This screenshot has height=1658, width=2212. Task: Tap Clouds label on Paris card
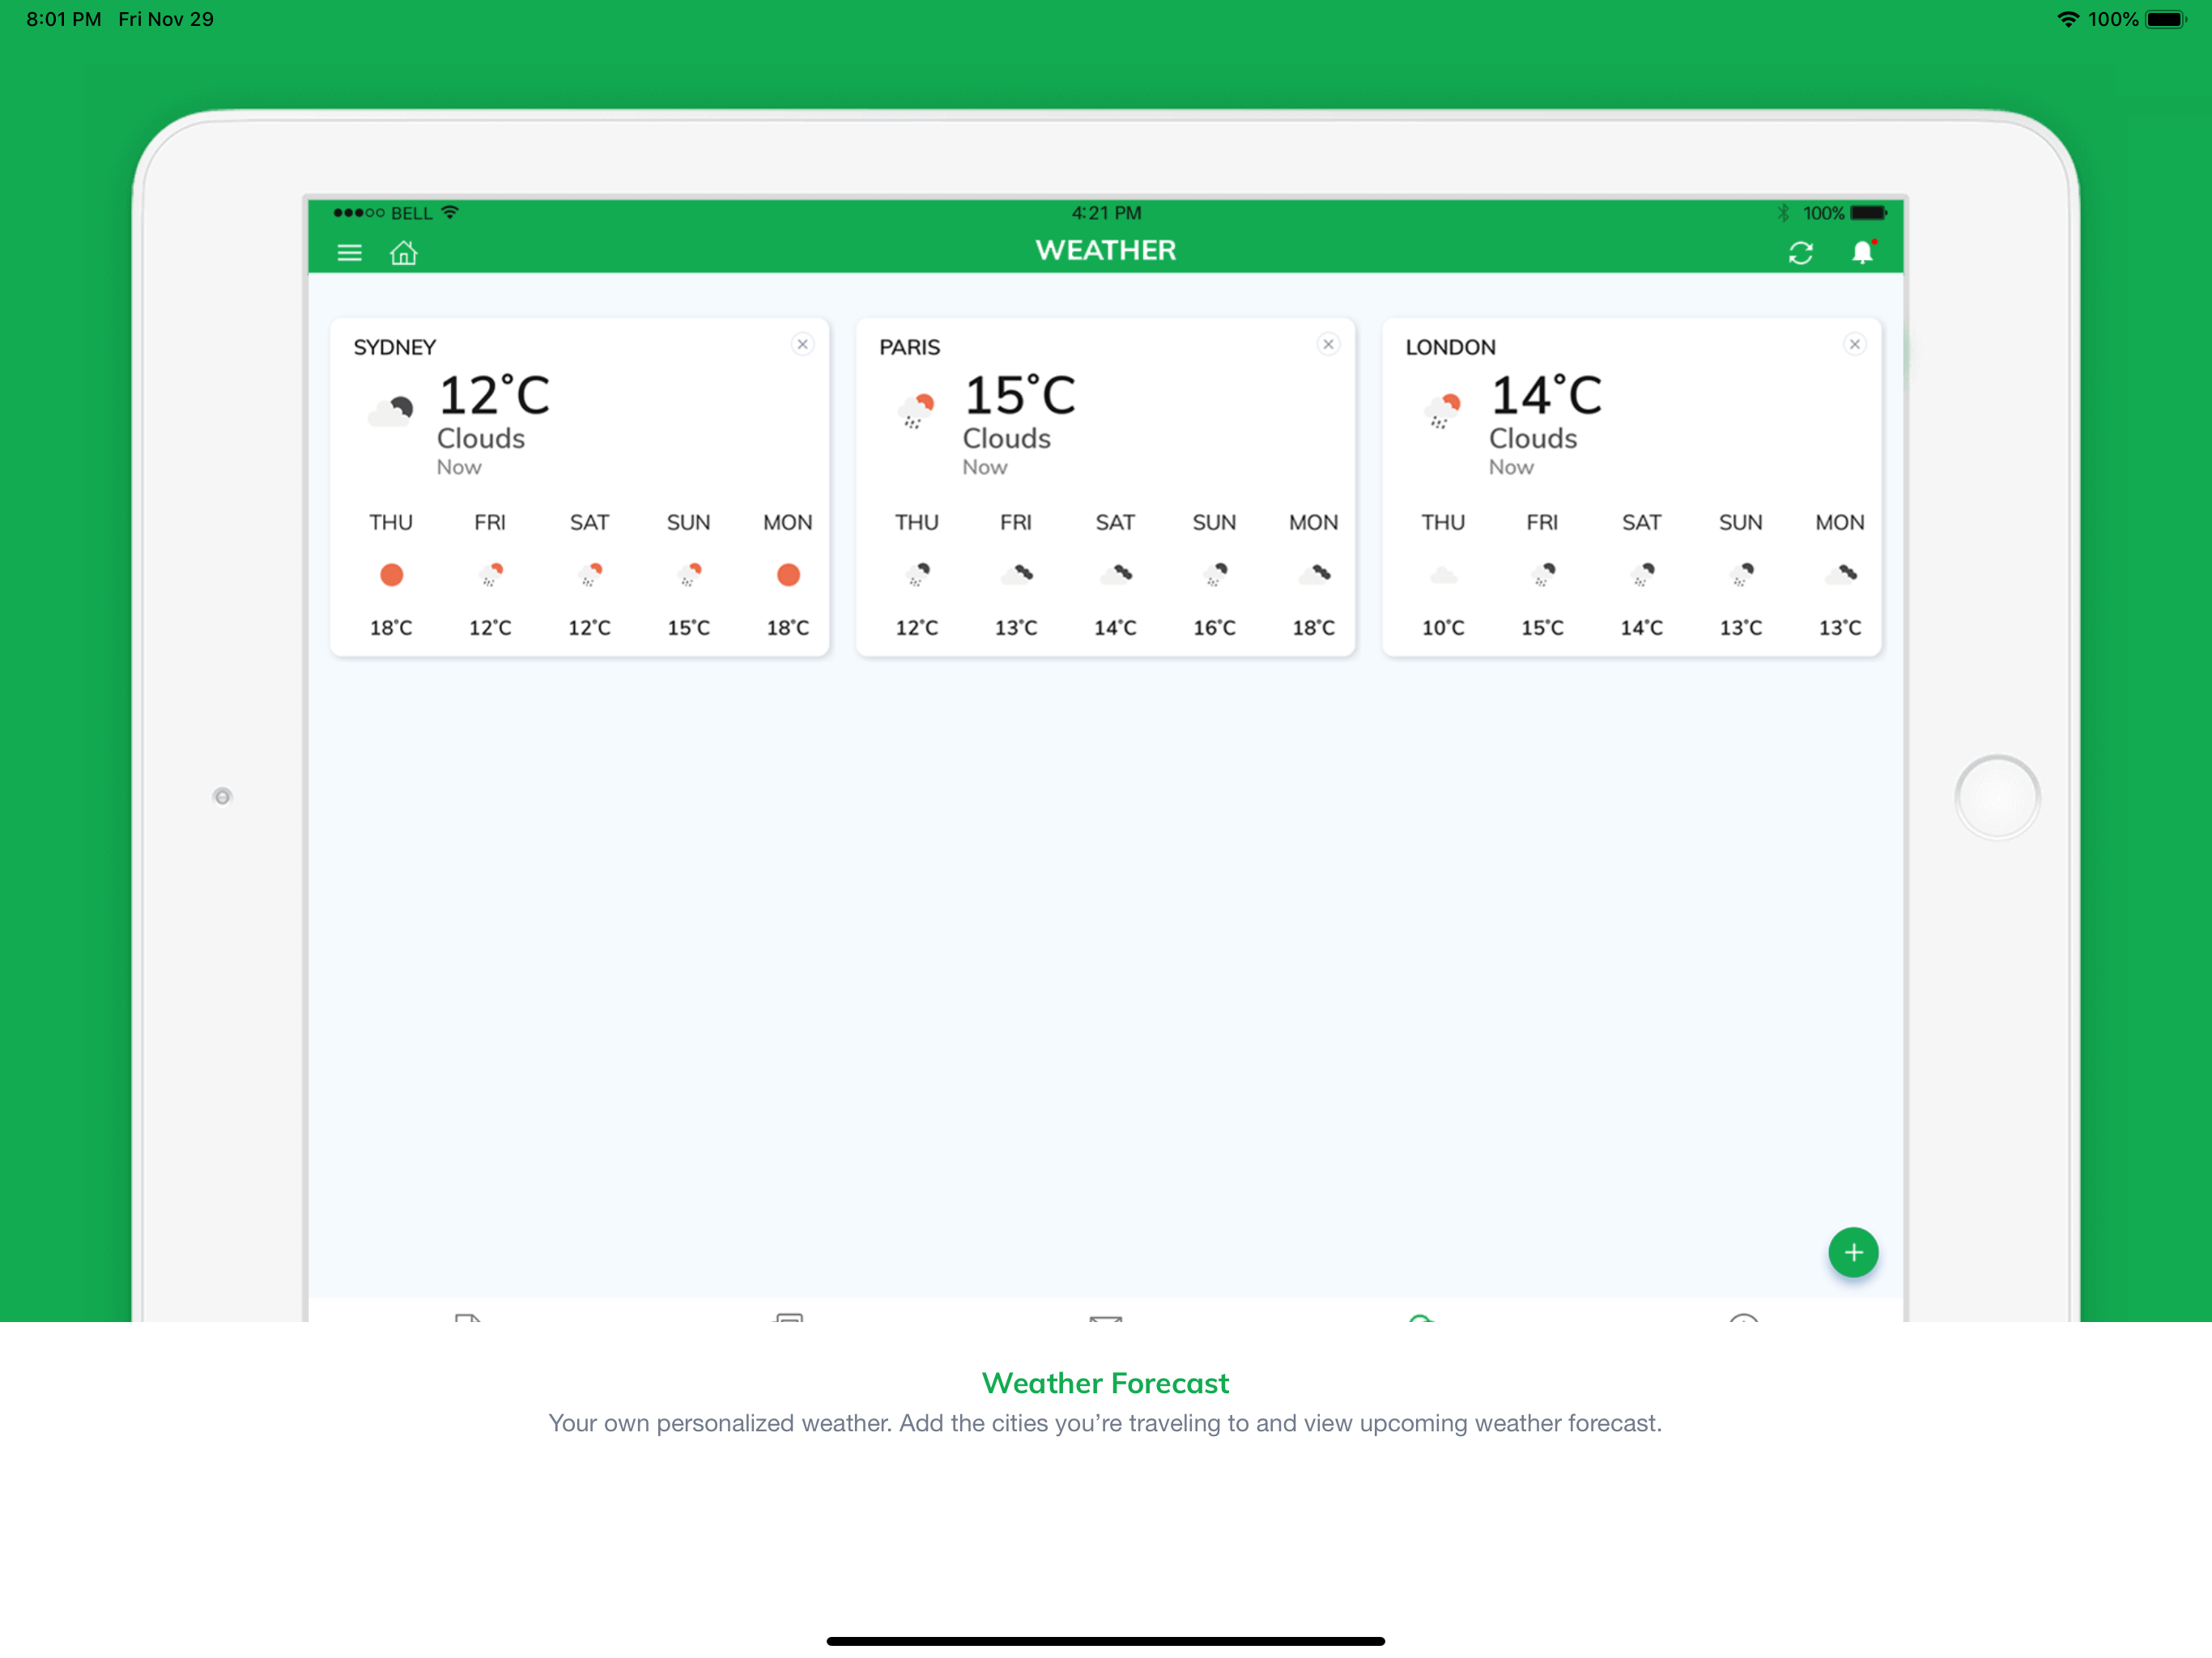point(1007,438)
